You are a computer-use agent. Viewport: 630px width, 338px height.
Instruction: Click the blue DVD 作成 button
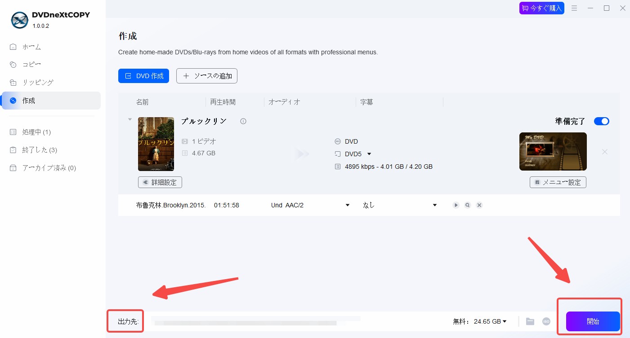143,76
